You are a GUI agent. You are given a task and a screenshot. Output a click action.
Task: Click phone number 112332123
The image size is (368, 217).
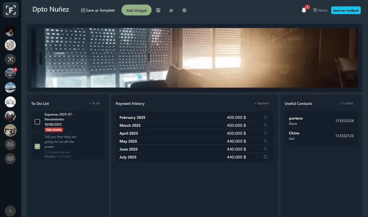(x=344, y=136)
